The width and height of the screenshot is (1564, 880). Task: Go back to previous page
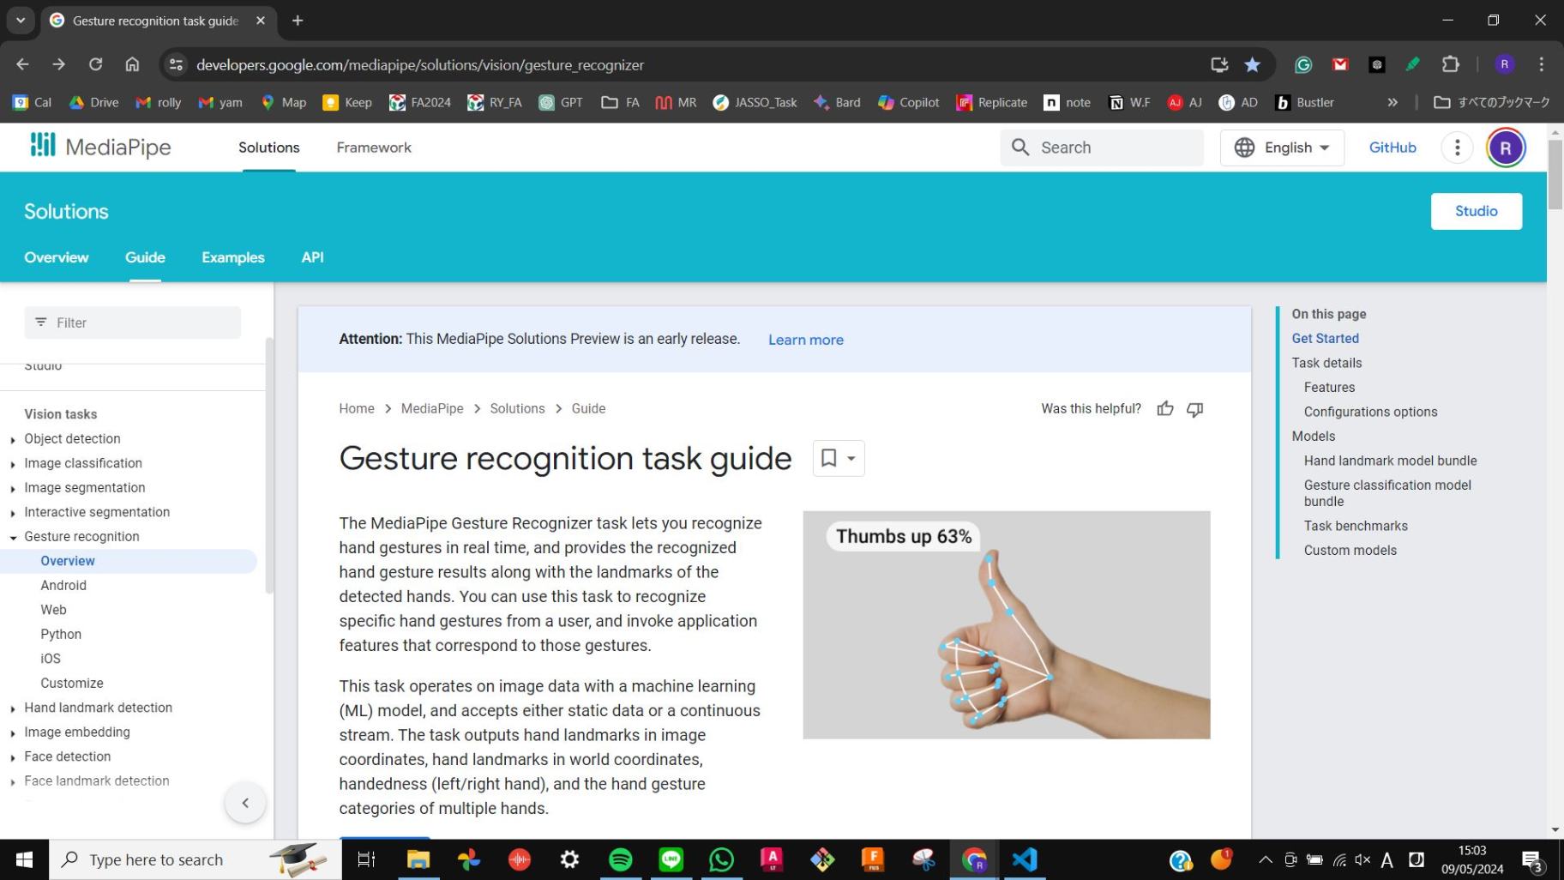[22, 64]
